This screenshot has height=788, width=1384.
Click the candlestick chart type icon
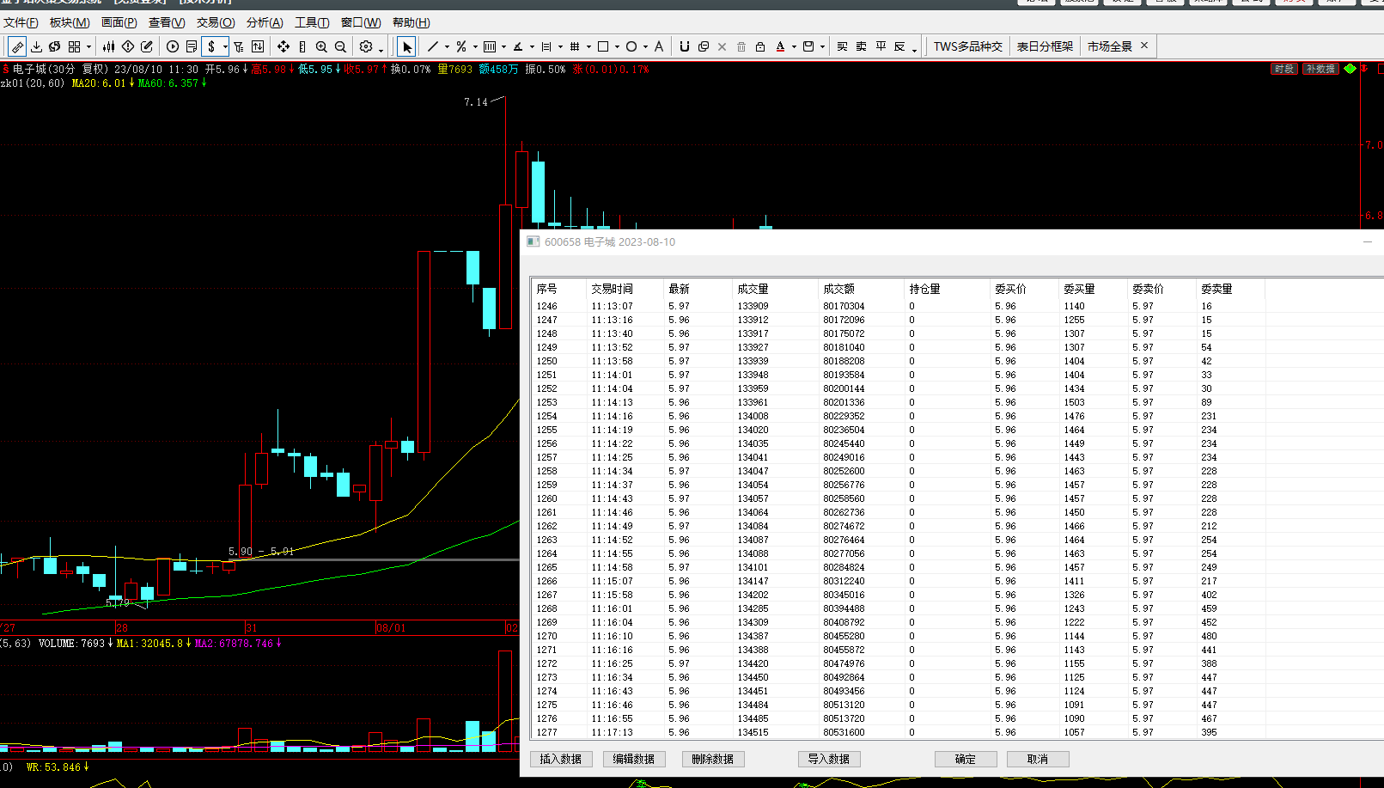pyautogui.click(x=108, y=46)
